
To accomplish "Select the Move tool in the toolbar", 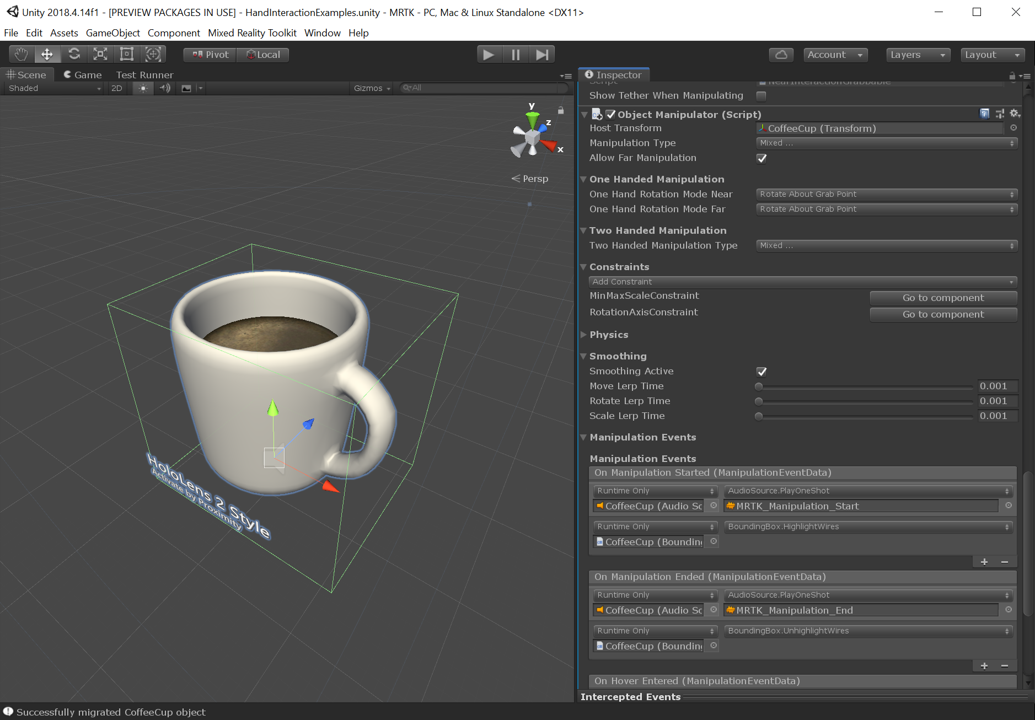I will tap(47, 54).
